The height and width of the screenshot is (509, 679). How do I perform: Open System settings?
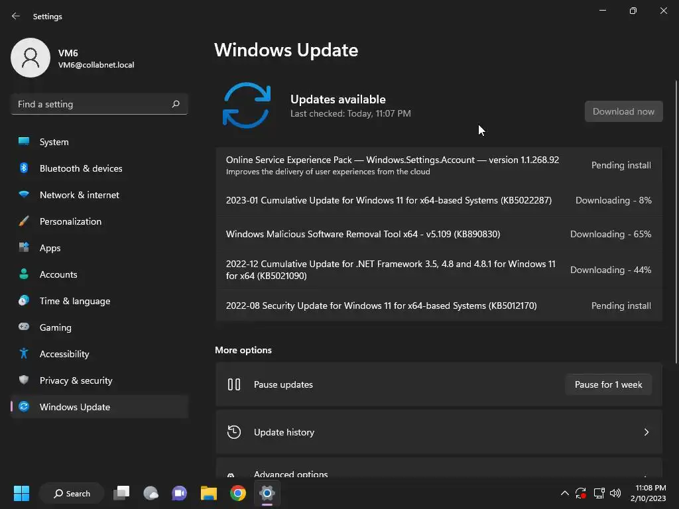99,142
